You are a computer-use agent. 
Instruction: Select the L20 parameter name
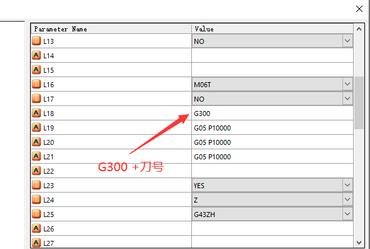[x=49, y=142]
